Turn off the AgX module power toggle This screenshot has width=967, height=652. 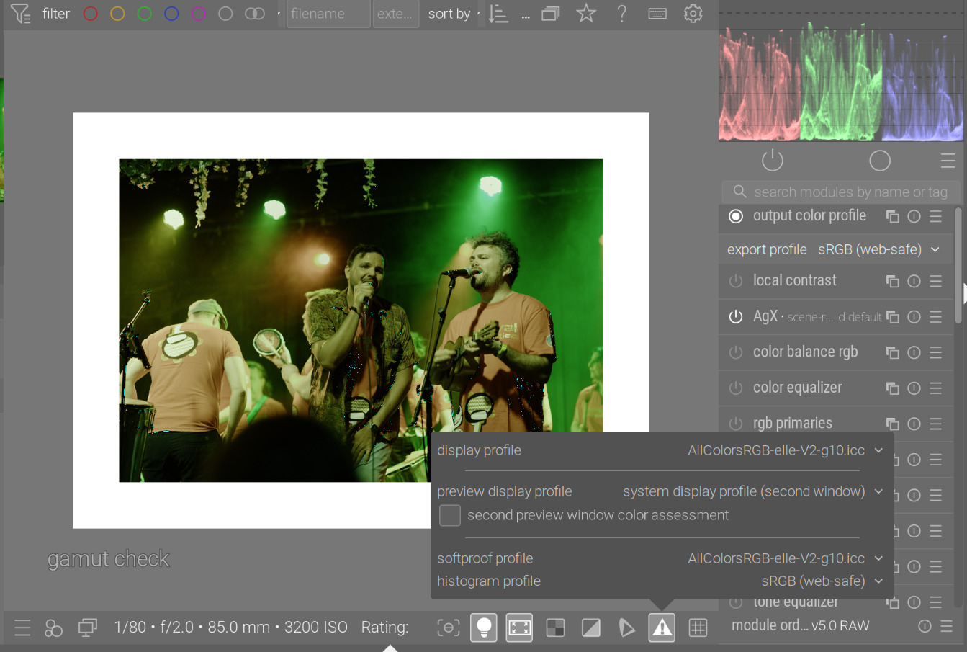click(x=735, y=317)
